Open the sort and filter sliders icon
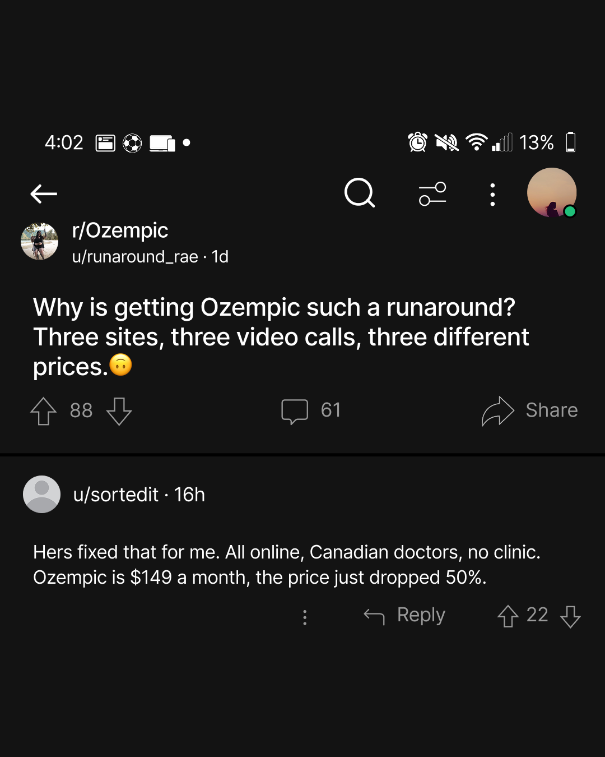Viewport: 605px width, 757px height. click(x=432, y=194)
